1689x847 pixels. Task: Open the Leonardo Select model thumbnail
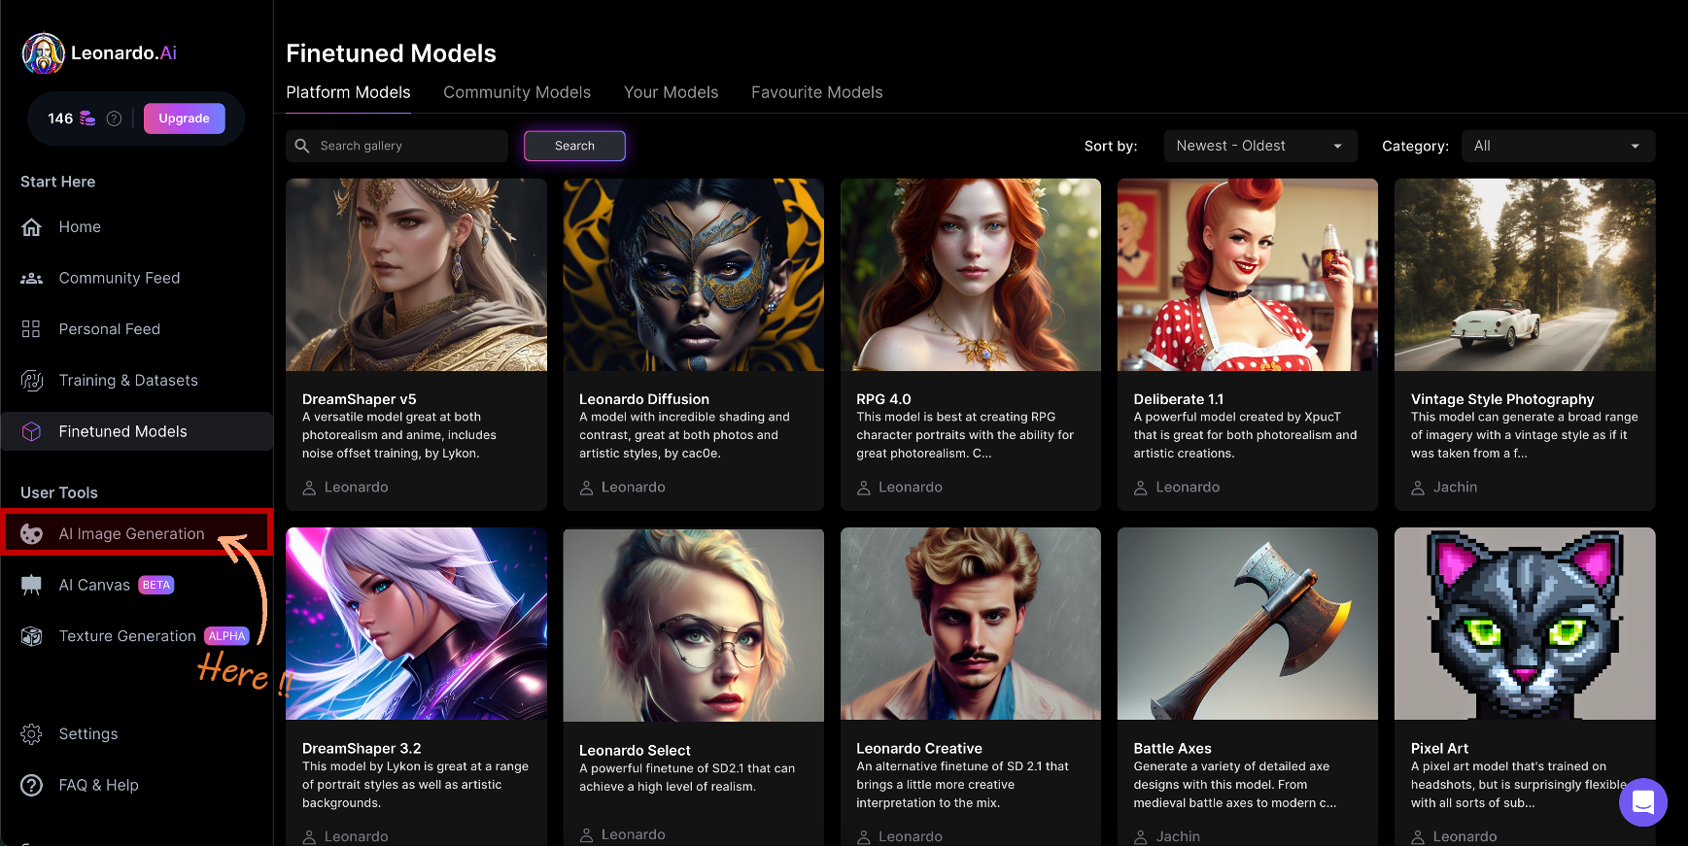(693, 625)
